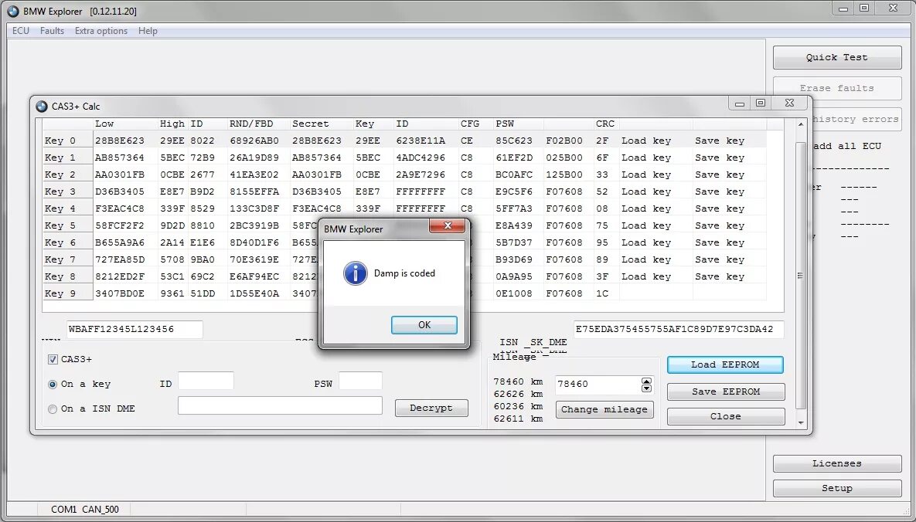Click Load key for Key 7
Viewport: 916px width, 522px height.
coord(646,259)
